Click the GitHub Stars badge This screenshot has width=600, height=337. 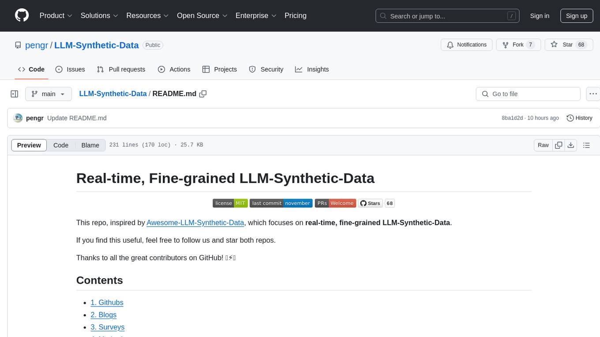(370, 203)
